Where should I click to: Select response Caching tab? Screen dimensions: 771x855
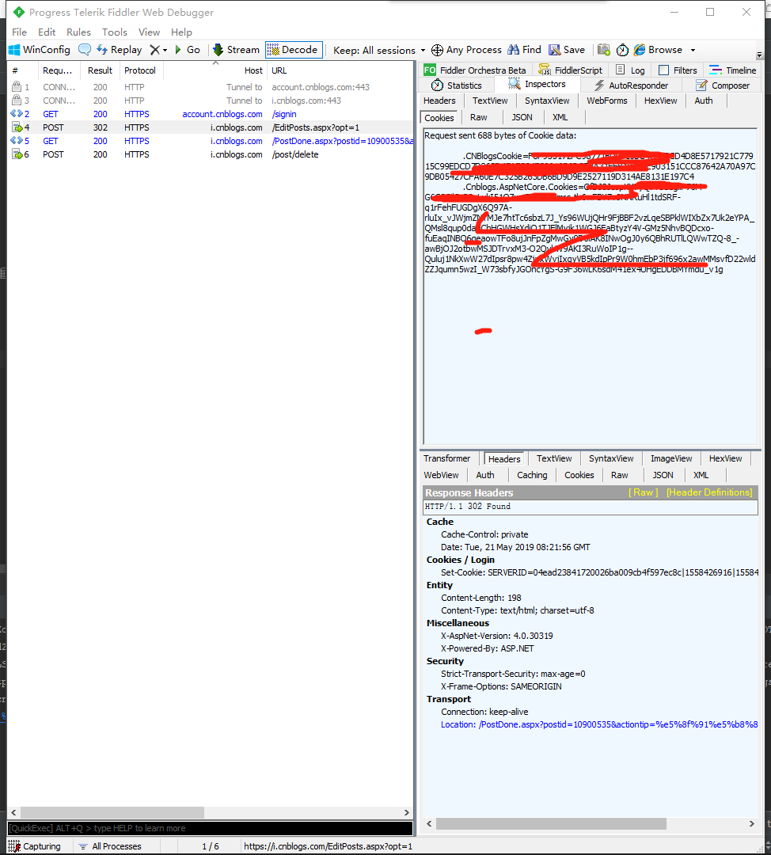tap(532, 475)
